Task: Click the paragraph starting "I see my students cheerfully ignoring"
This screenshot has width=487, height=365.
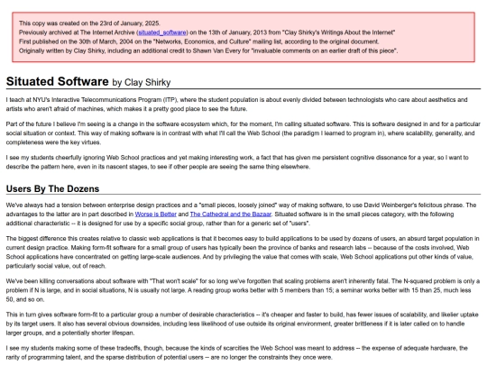Action: click(243, 162)
